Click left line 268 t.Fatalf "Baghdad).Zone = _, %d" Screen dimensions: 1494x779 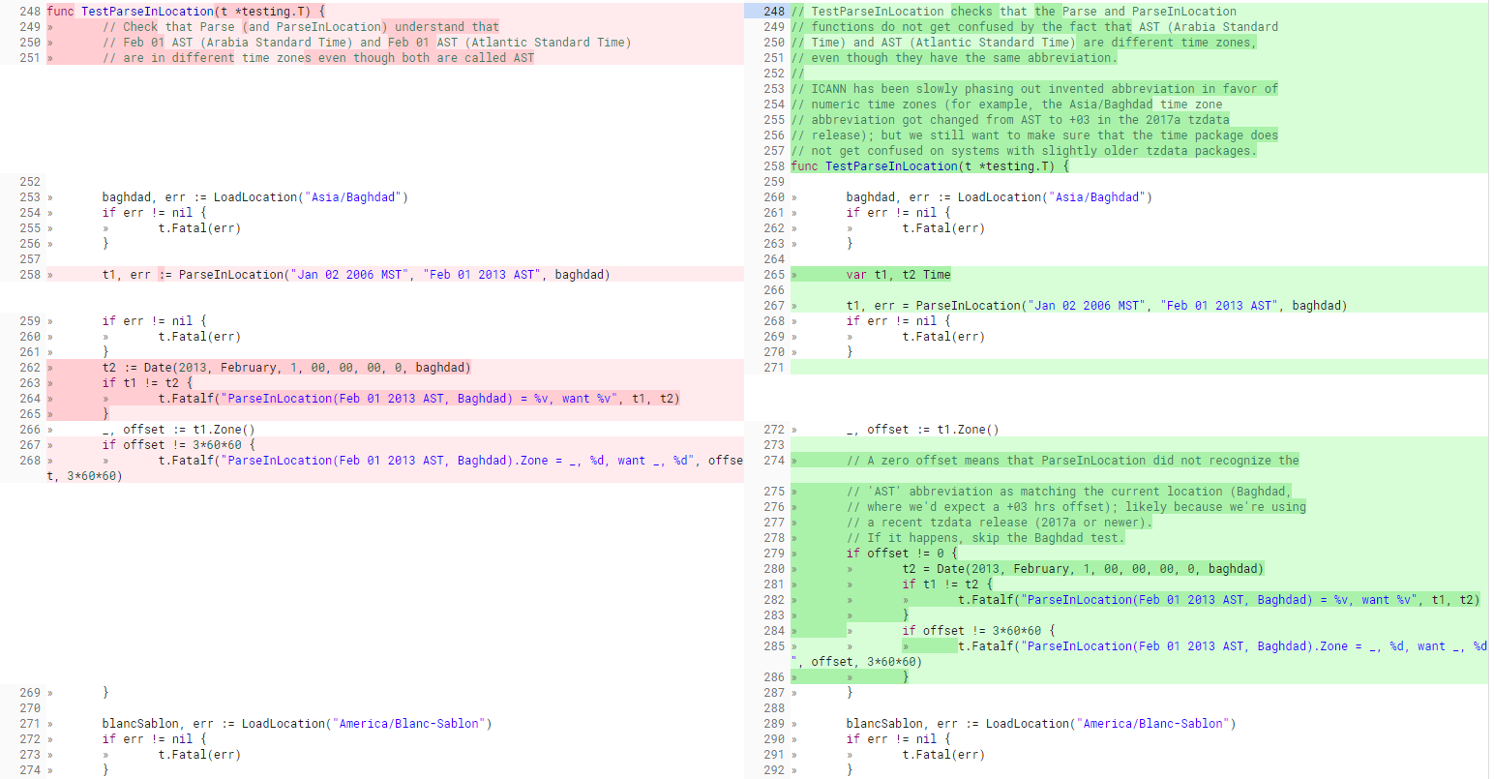(451, 461)
